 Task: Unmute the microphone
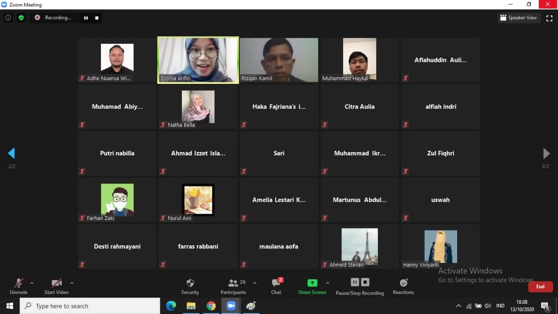click(x=19, y=286)
